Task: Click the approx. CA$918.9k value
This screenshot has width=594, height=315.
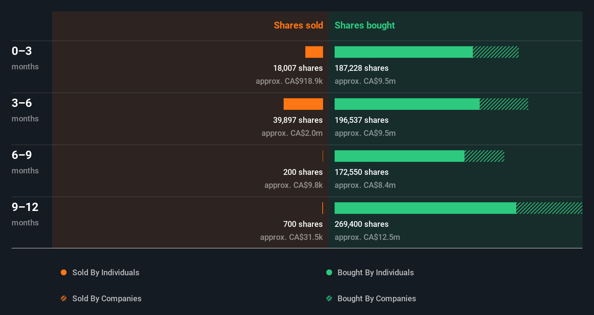Action: click(289, 81)
